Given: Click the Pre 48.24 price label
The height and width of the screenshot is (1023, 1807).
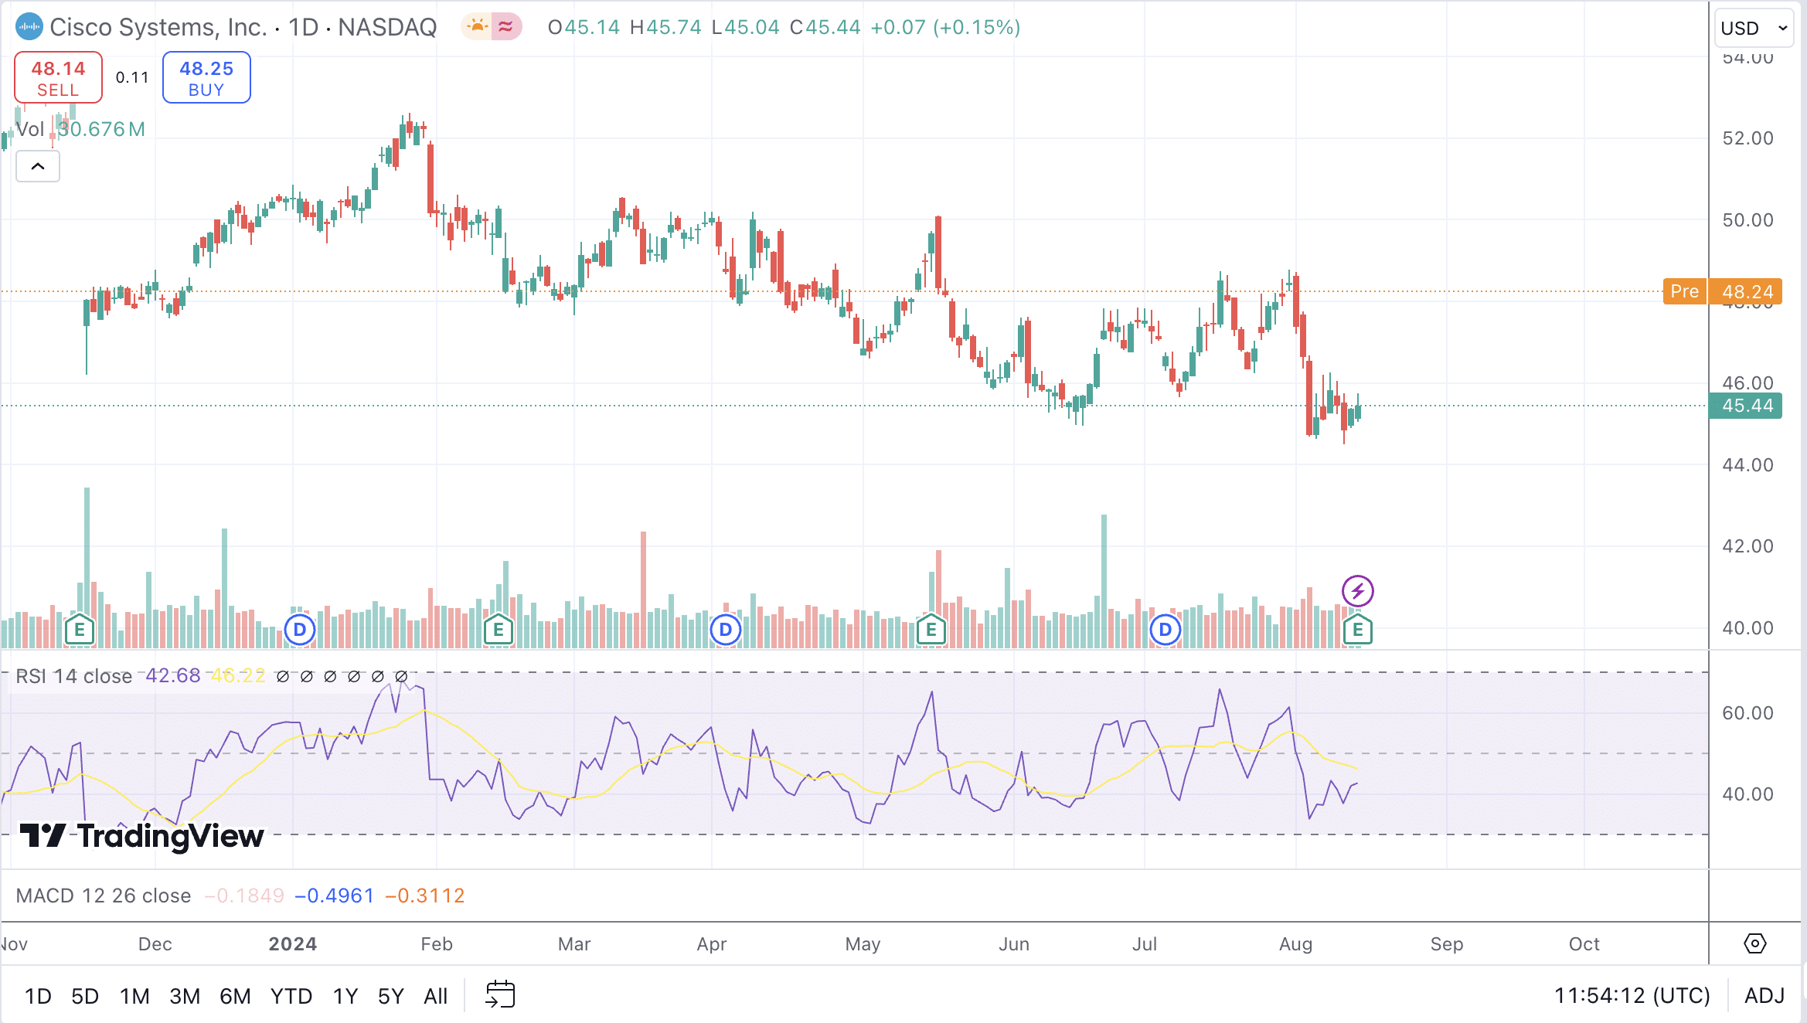Looking at the screenshot, I should click(x=1723, y=291).
